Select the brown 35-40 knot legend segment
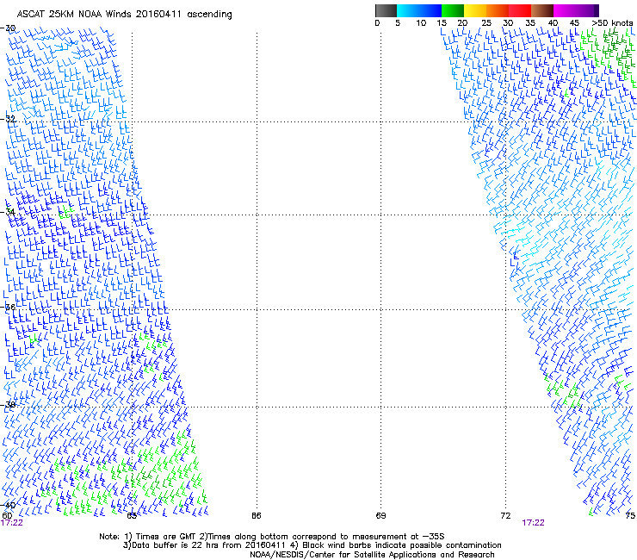This screenshot has width=637, height=560. click(542, 10)
